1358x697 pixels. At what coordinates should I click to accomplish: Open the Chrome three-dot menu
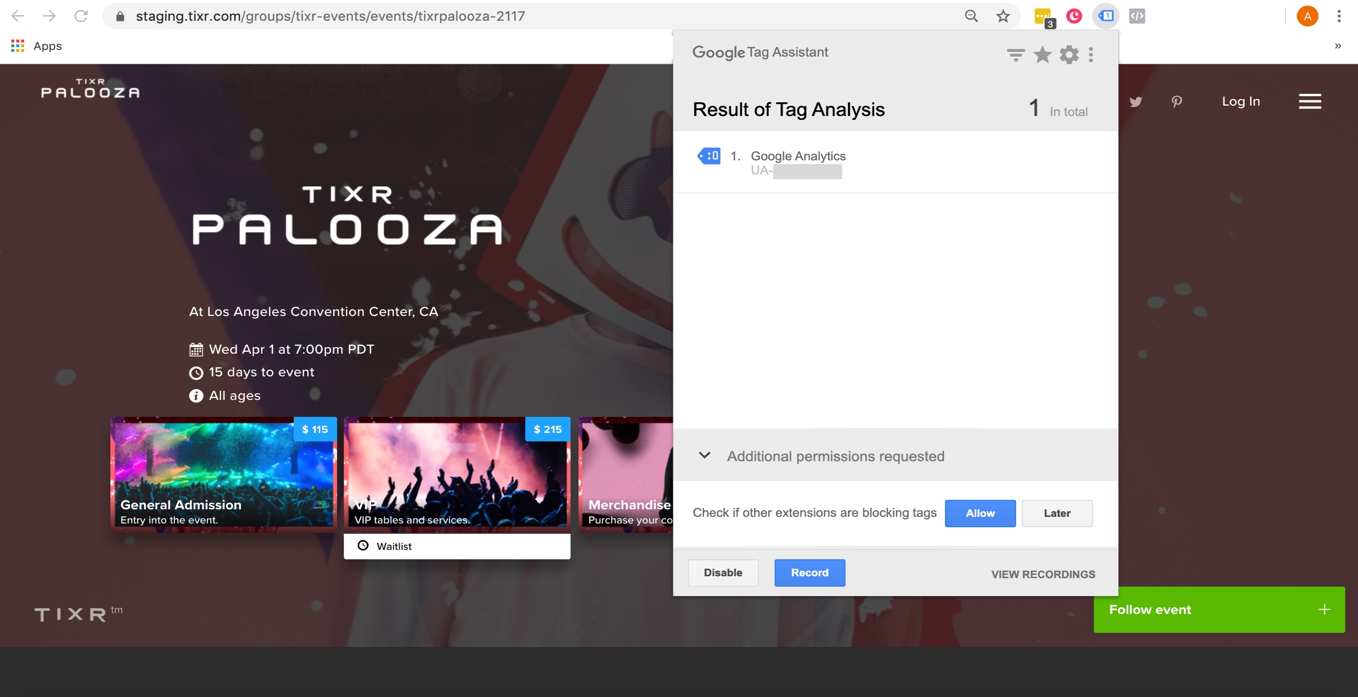click(1339, 16)
